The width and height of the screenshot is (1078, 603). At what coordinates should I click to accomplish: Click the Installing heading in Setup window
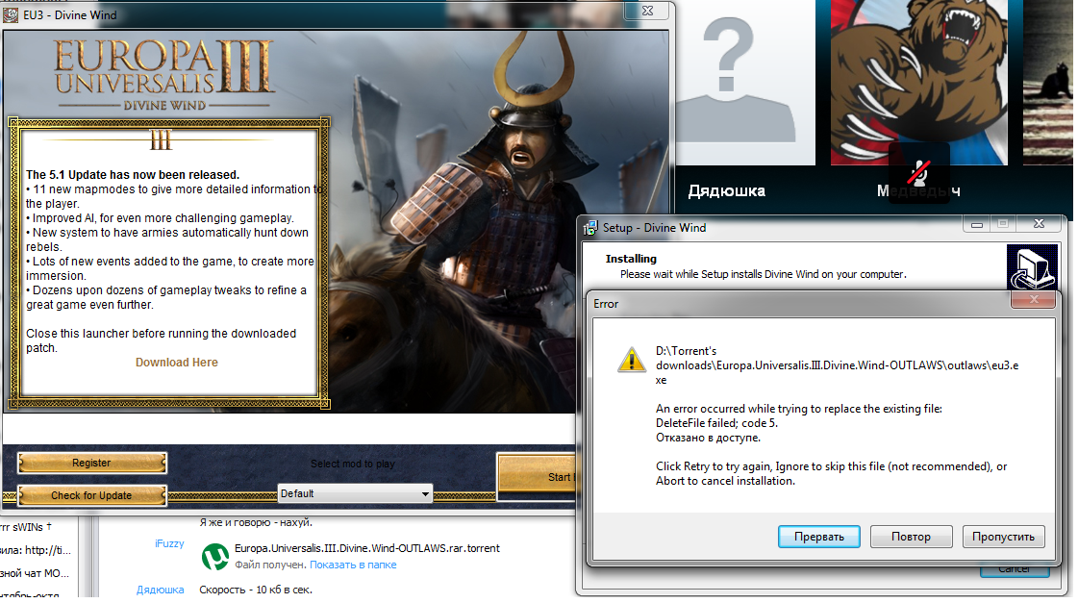coord(631,259)
